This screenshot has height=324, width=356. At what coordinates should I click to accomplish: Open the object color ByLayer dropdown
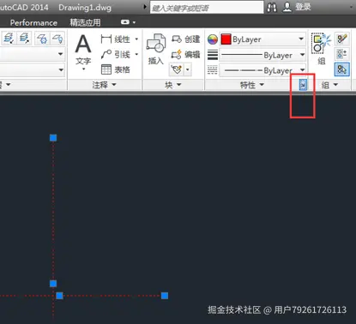301,39
